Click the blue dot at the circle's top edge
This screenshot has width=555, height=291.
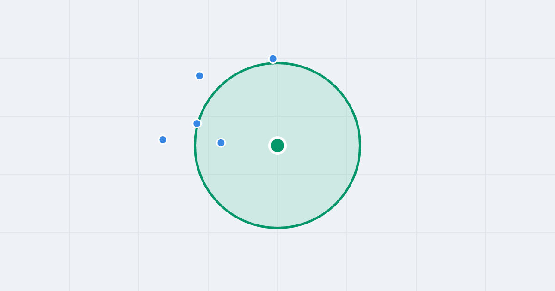pyautogui.click(x=273, y=59)
